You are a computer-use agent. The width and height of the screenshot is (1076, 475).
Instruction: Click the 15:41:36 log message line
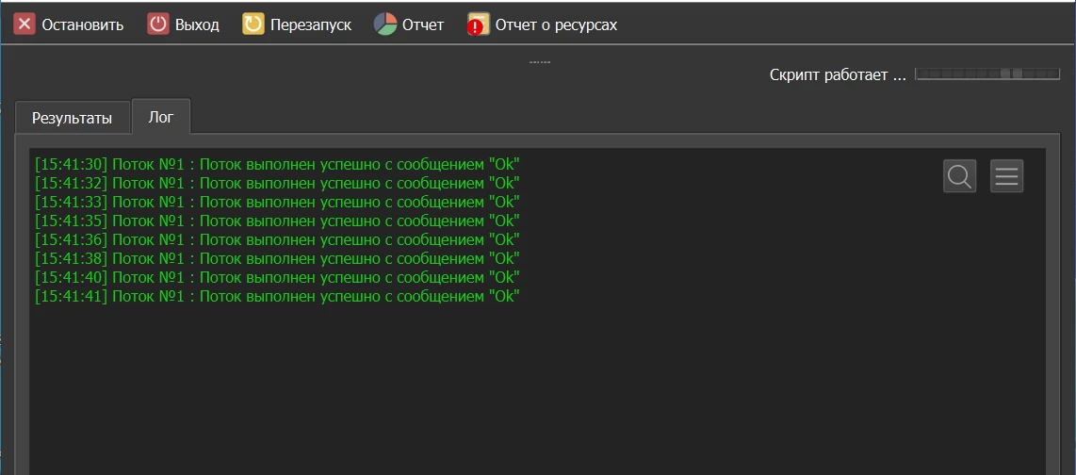coord(277,239)
